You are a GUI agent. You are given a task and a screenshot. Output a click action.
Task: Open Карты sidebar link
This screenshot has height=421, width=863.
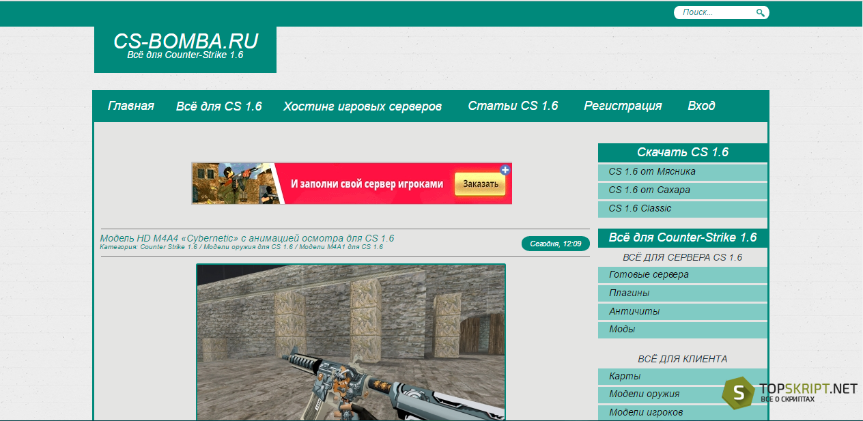point(683,377)
